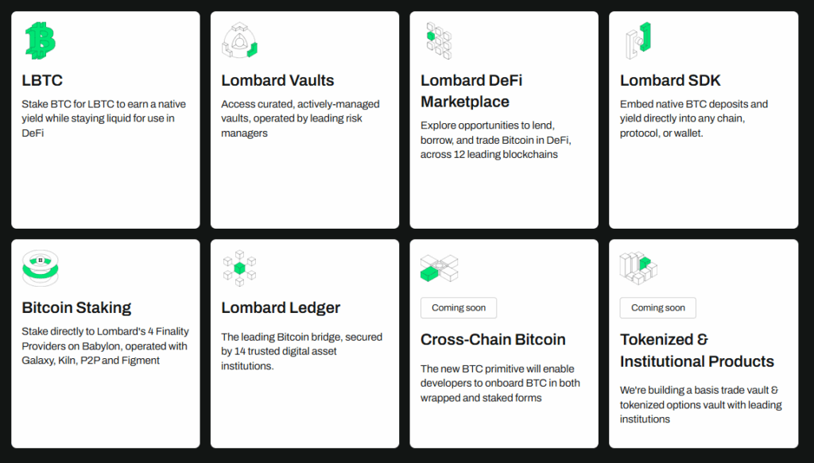Click the Cross-Chain Bitcoin heading
814x463 pixels.
pyautogui.click(x=493, y=339)
